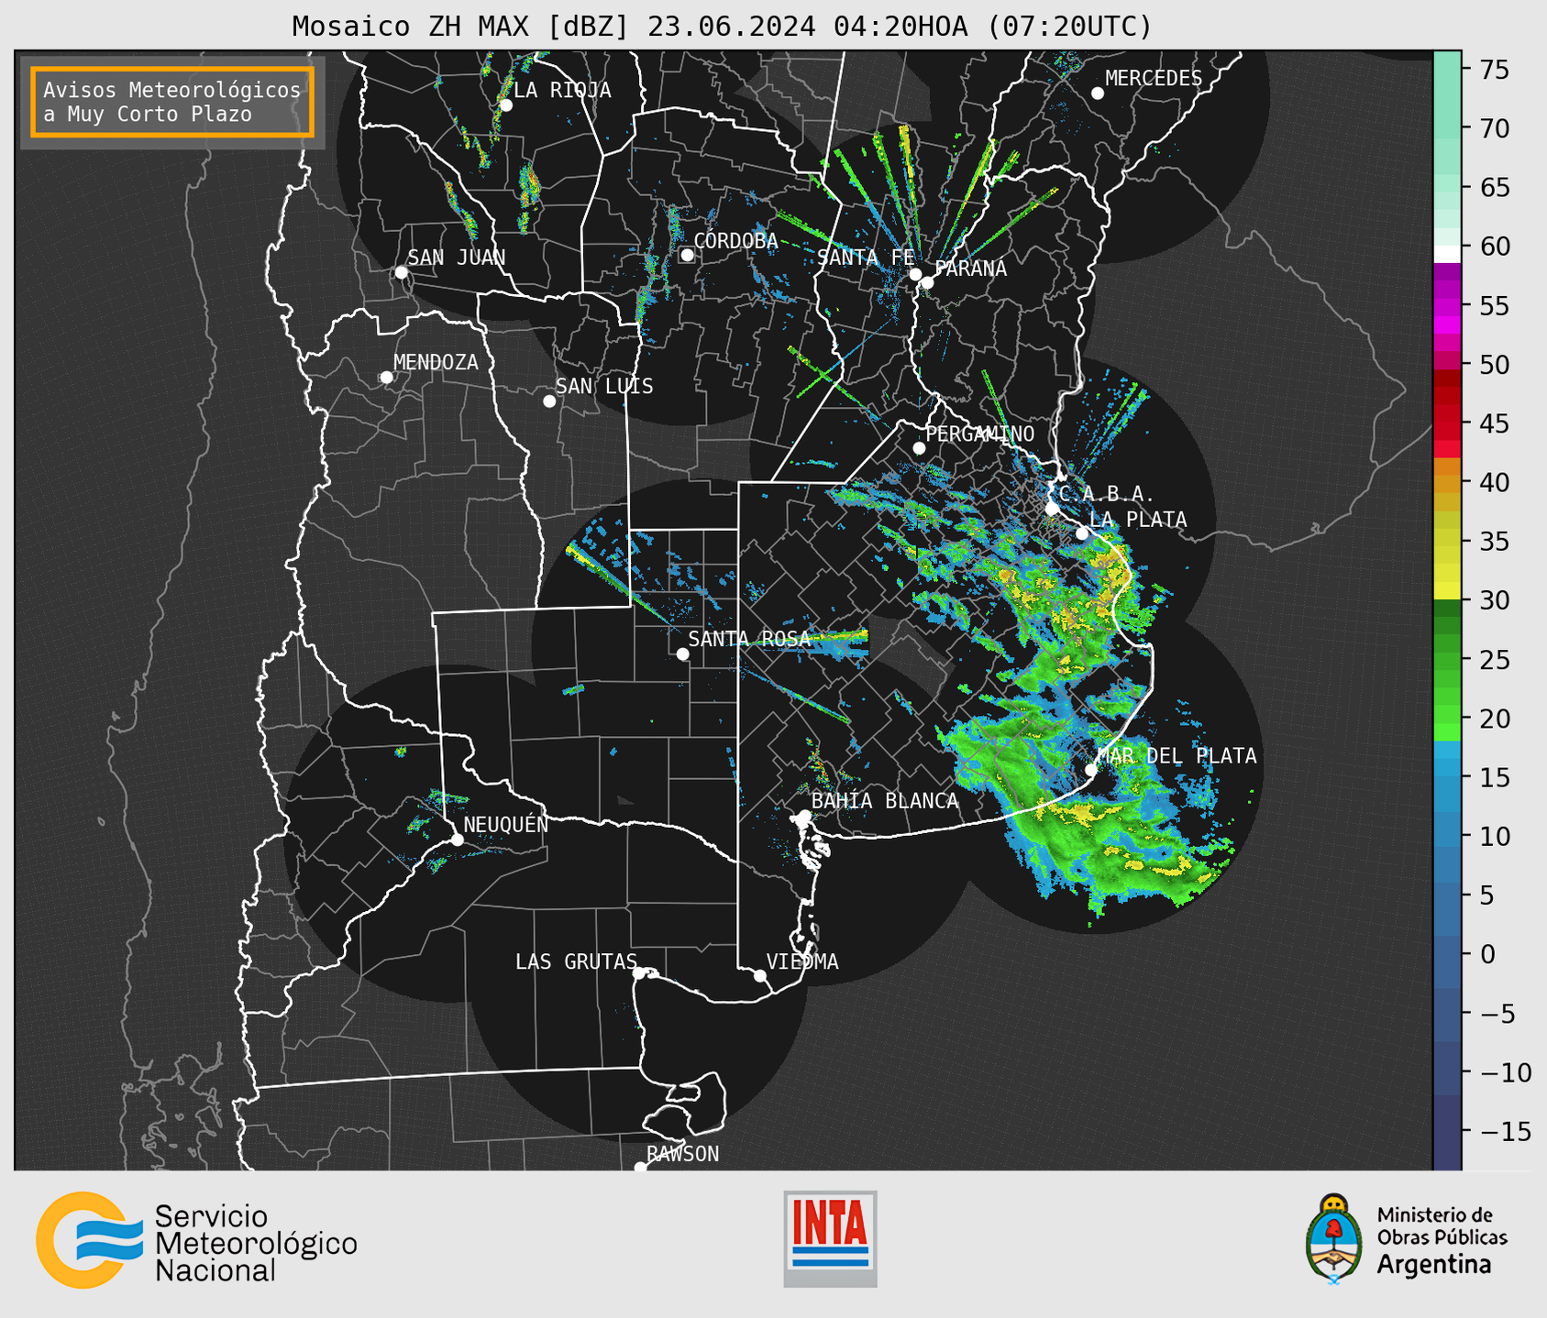Click the MENDOZA city marker dot
This screenshot has height=1318, width=1547.
[386, 378]
